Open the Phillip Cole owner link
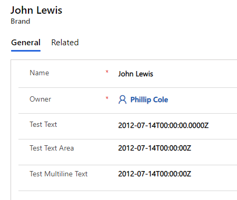Image resolution: width=237 pixels, height=200 pixels. [149, 99]
